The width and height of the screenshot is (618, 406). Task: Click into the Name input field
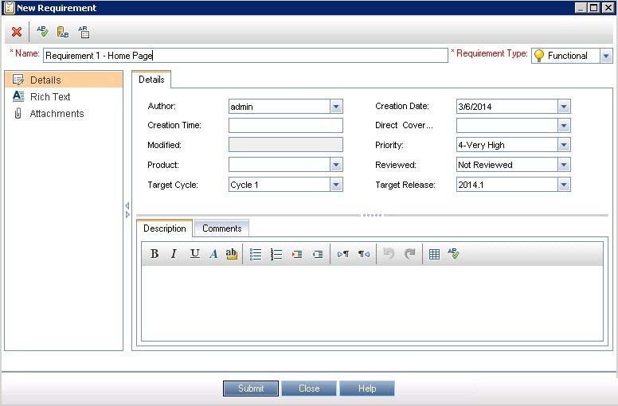click(x=245, y=56)
